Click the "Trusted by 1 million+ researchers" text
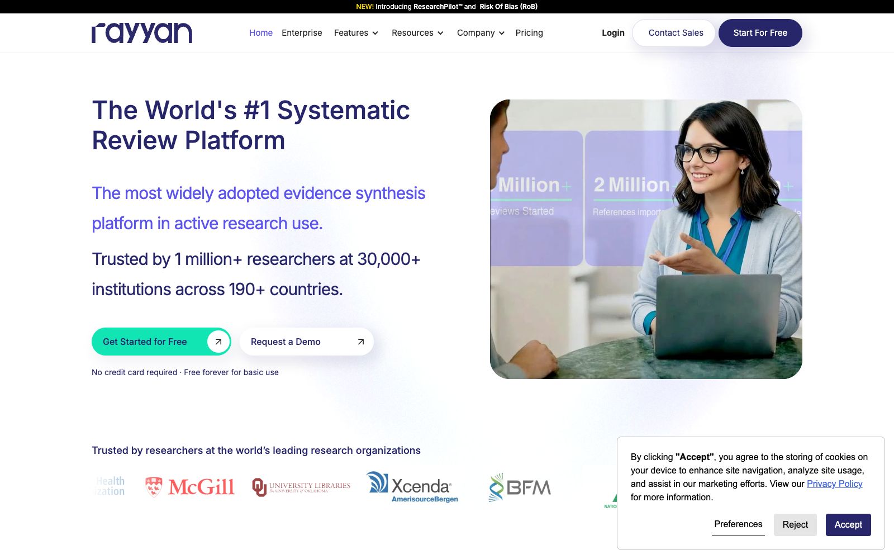Screen dimensions: 894x559 click(x=256, y=274)
